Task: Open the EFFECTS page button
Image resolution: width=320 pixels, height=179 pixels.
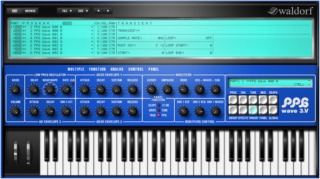Action: [243, 110]
